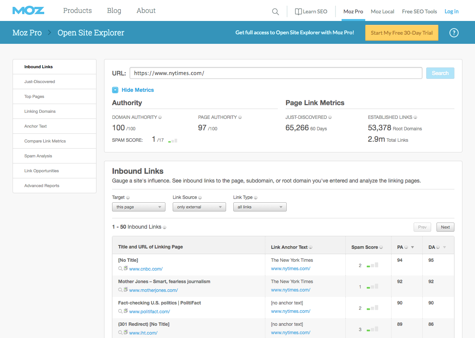Select Linking Domains in the sidebar

coord(40,111)
